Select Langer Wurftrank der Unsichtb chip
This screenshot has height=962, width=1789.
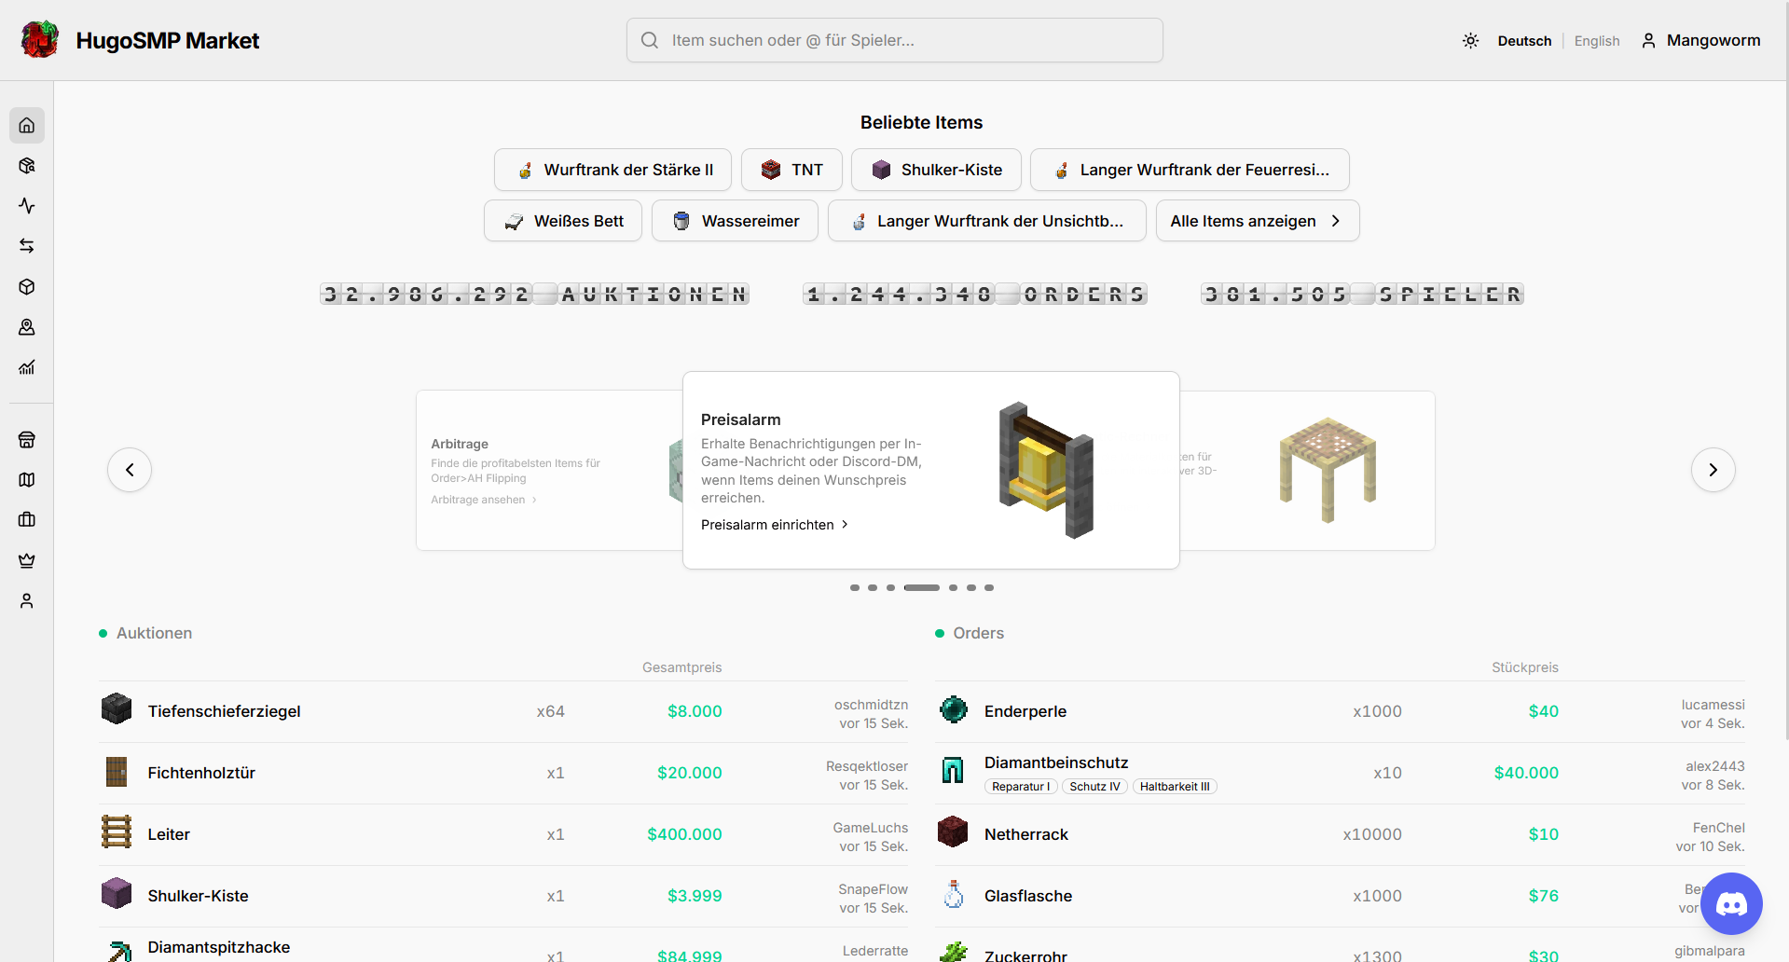coord(986,221)
